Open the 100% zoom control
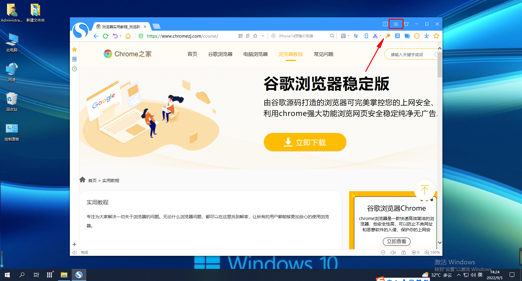This screenshot has width=522, height=281. (x=432, y=252)
